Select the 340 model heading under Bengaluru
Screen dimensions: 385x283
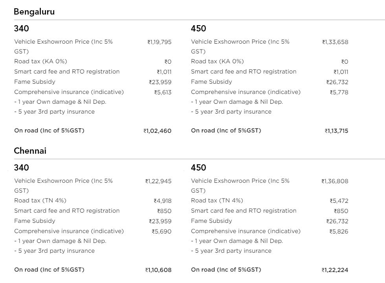pyautogui.click(x=22, y=28)
